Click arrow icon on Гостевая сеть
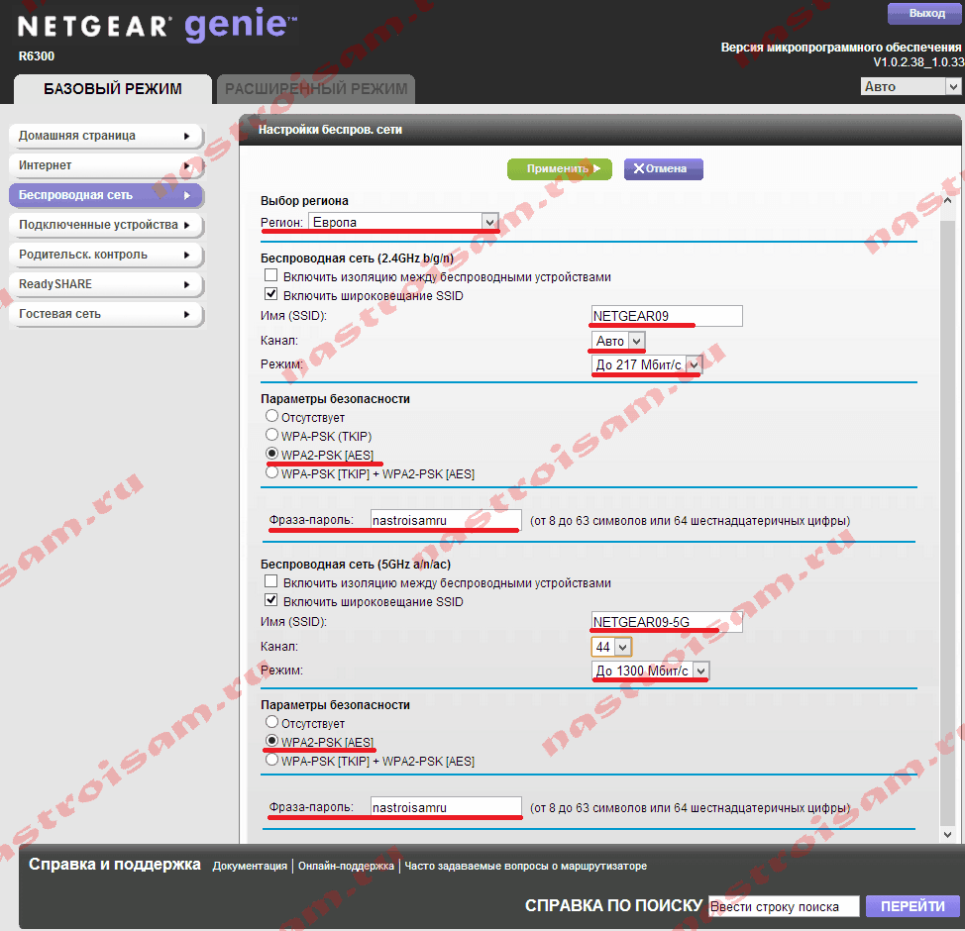Viewport: 965px width, 931px height. tap(186, 314)
